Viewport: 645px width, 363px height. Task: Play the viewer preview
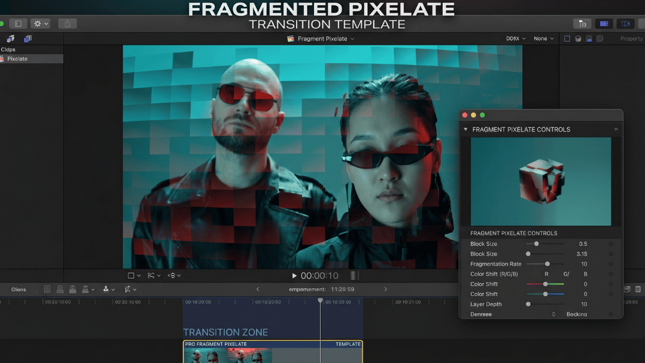point(294,276)
